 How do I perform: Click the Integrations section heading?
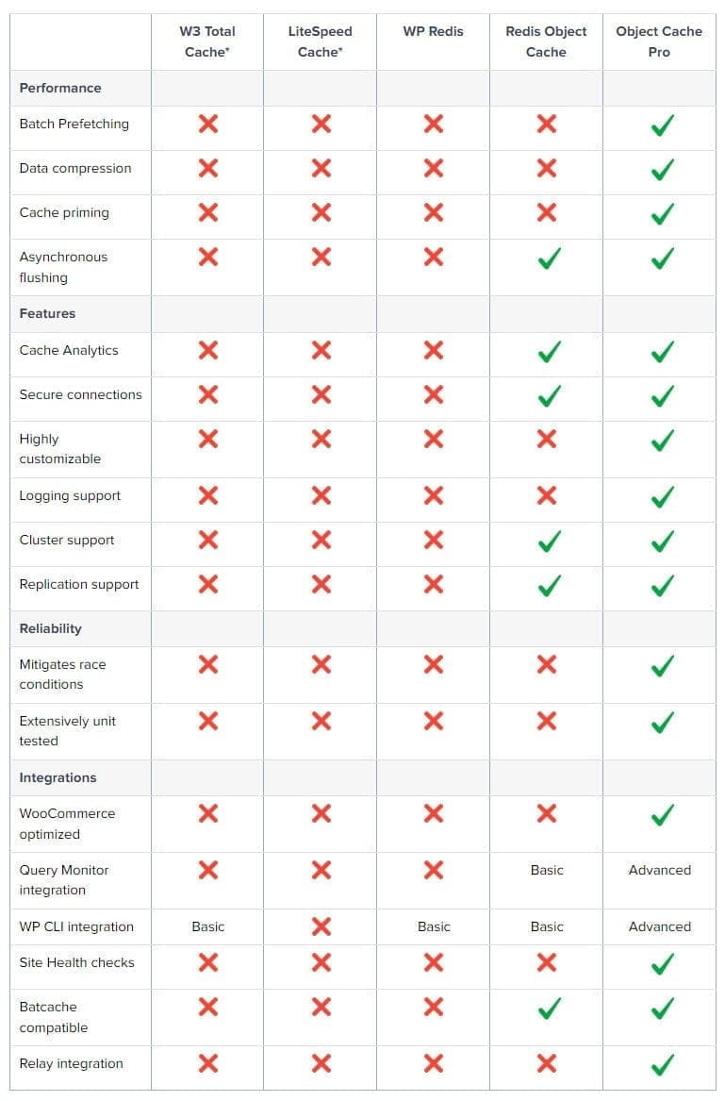[58, 777]
